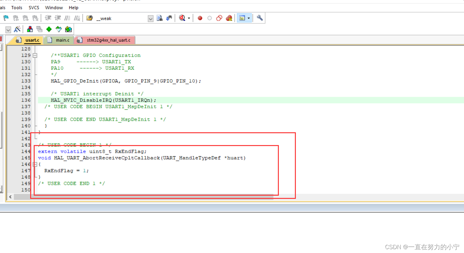Click the "USART1 GPIO Configuration" comment
The image size is (464, 253).
[x=95, y=55]
